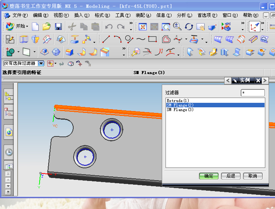Image resolution: width=275 pixels, height=209 pixels.
Task: Select the Rectangle tool
Action: (152, 39)
